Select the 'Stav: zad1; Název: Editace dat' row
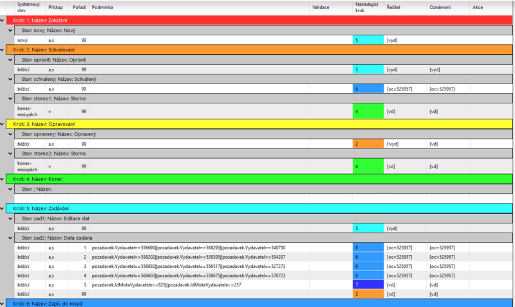This screenshot has height=307, width=515. 263,218
